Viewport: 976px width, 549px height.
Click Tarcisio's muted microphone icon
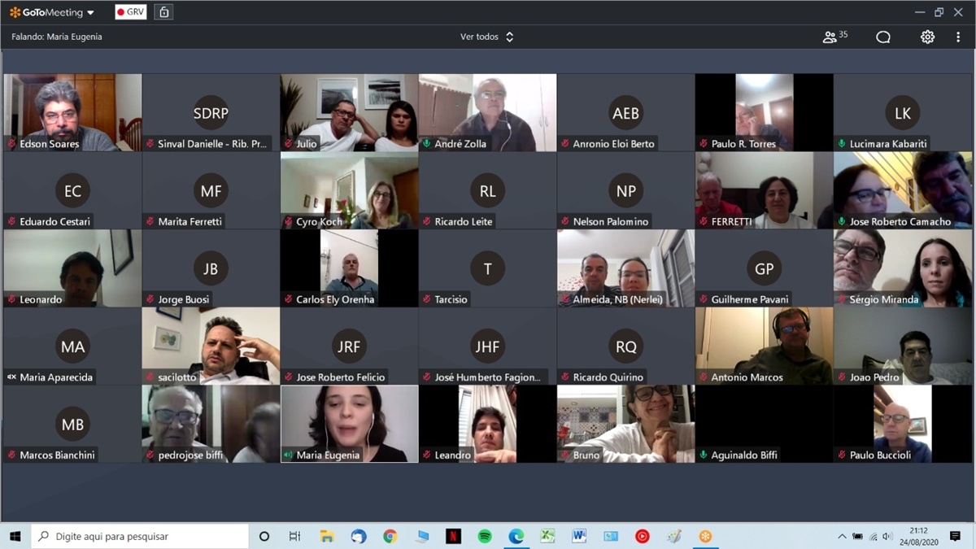(426, 299)
